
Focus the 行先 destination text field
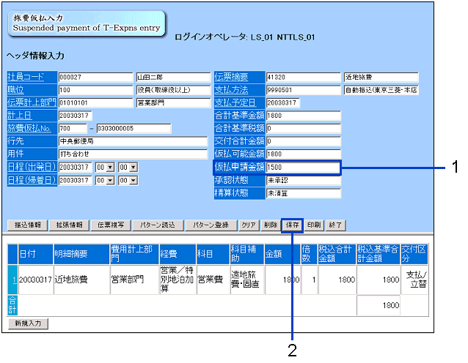[123, 141]
